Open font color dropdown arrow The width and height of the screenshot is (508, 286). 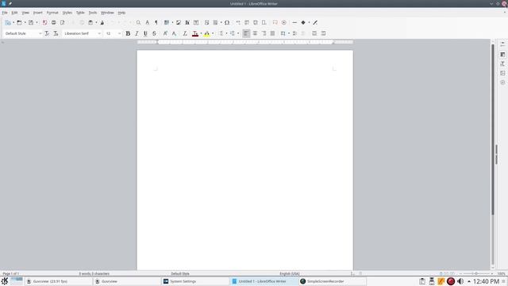point(201,33)
